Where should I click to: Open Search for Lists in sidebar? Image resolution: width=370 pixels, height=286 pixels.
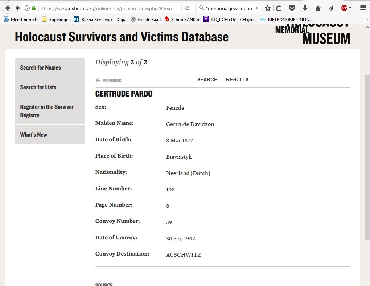(x=50, y=87)
